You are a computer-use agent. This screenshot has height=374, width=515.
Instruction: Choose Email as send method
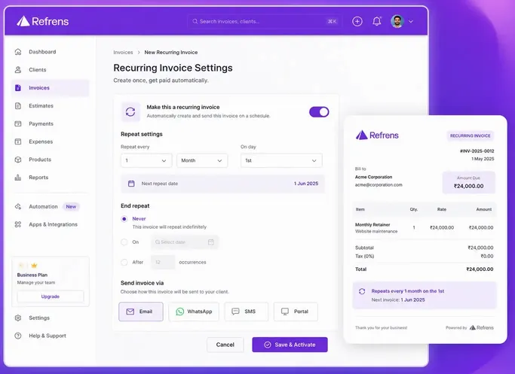[141, 312]
